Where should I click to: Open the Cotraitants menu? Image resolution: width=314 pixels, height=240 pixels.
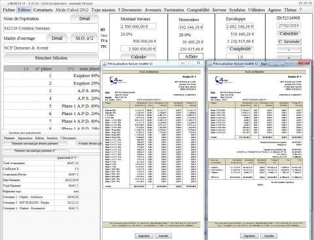[43, 10]
